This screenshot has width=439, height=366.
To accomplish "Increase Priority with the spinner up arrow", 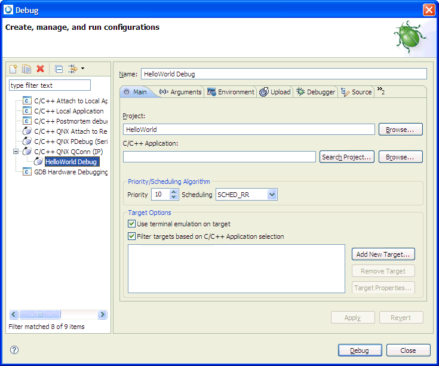I will [x=174, y=192].
